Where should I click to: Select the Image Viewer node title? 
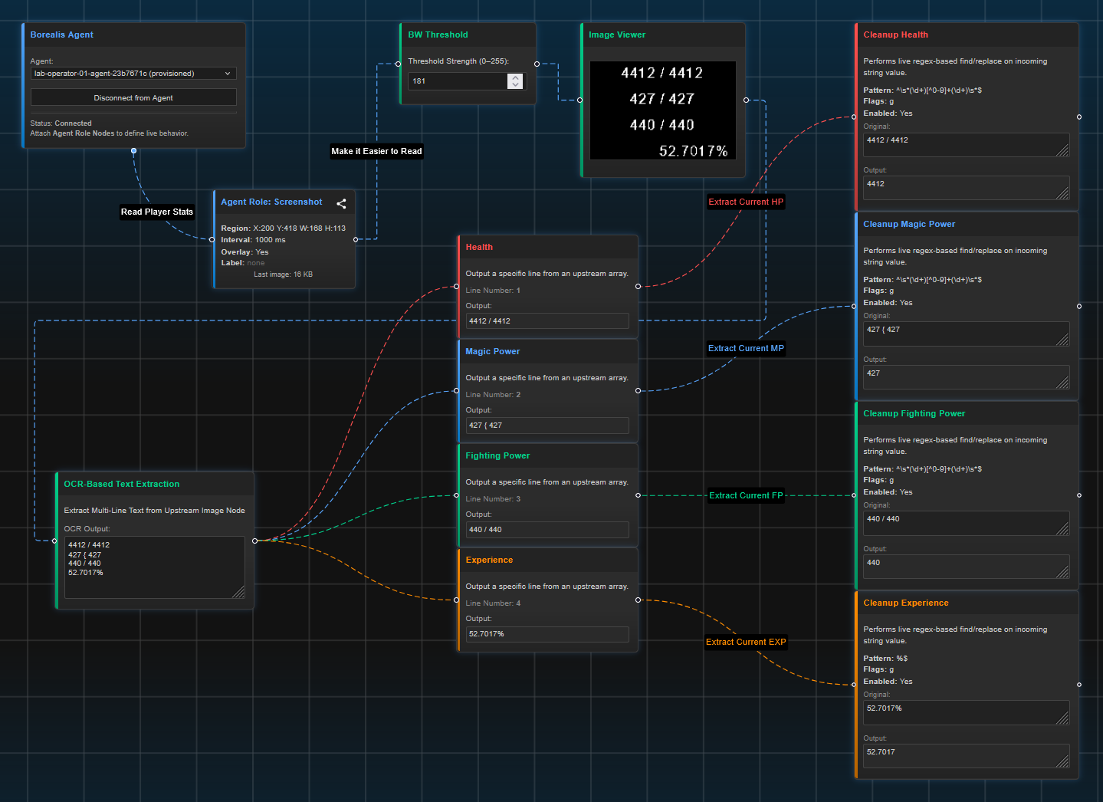click(x=617, y=35)
